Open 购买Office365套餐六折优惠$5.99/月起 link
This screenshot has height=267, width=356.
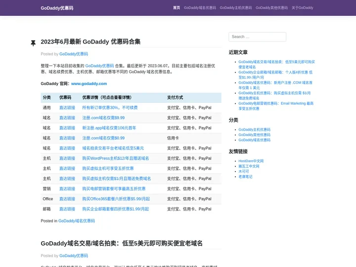point(116,199)
